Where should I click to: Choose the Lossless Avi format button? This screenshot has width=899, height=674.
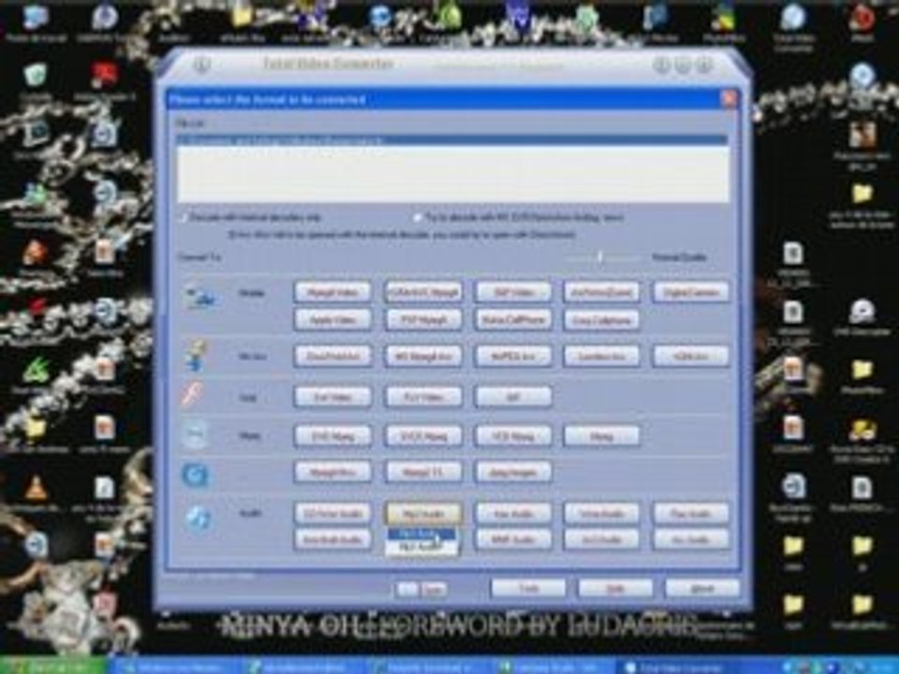point(601,356)
